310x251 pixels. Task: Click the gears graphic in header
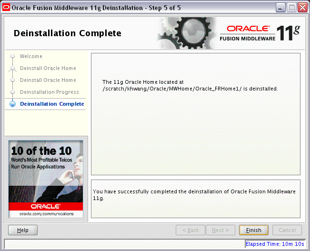click(x=188, y=33)
